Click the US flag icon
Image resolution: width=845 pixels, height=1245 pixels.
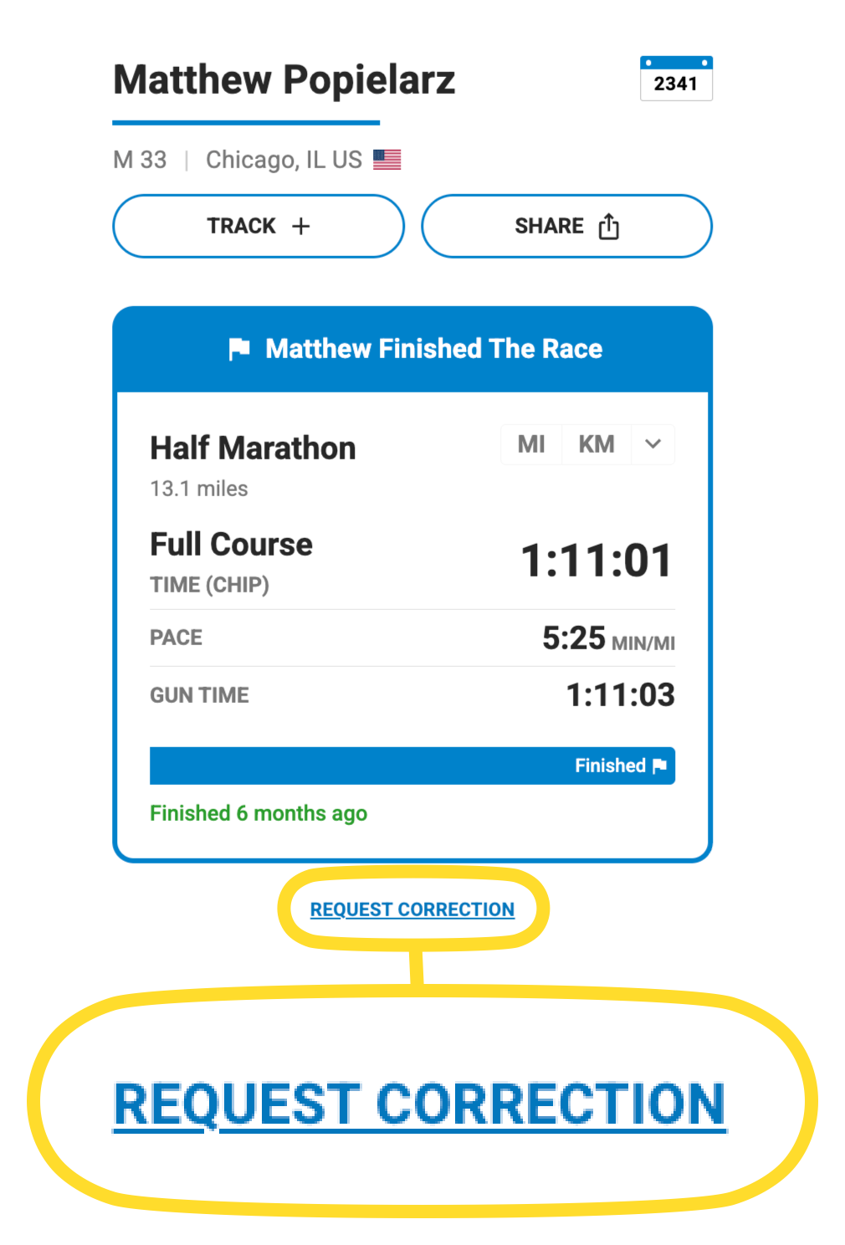387,159
